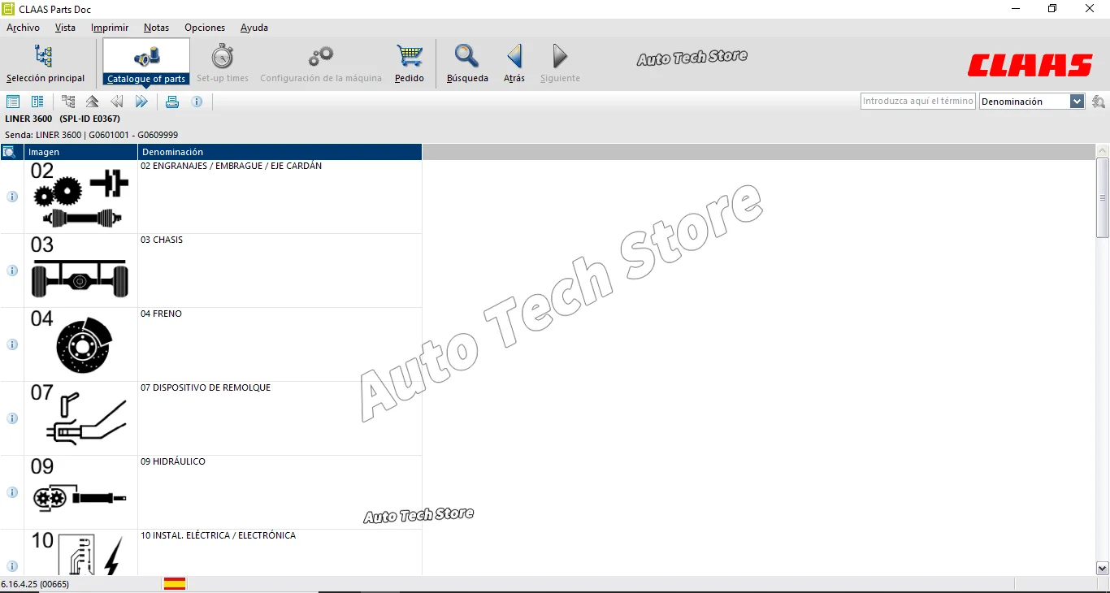
Task: Click the 07 towing device thumbnail
Action: click(x=80, y=418)
